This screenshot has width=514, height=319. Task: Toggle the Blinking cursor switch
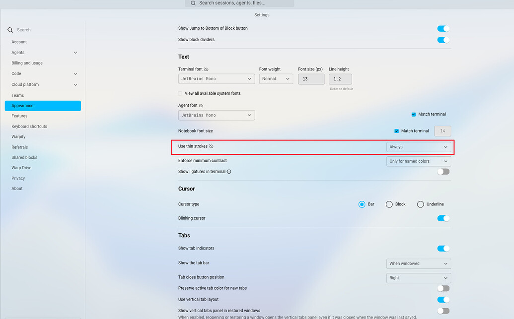(443, 218)
